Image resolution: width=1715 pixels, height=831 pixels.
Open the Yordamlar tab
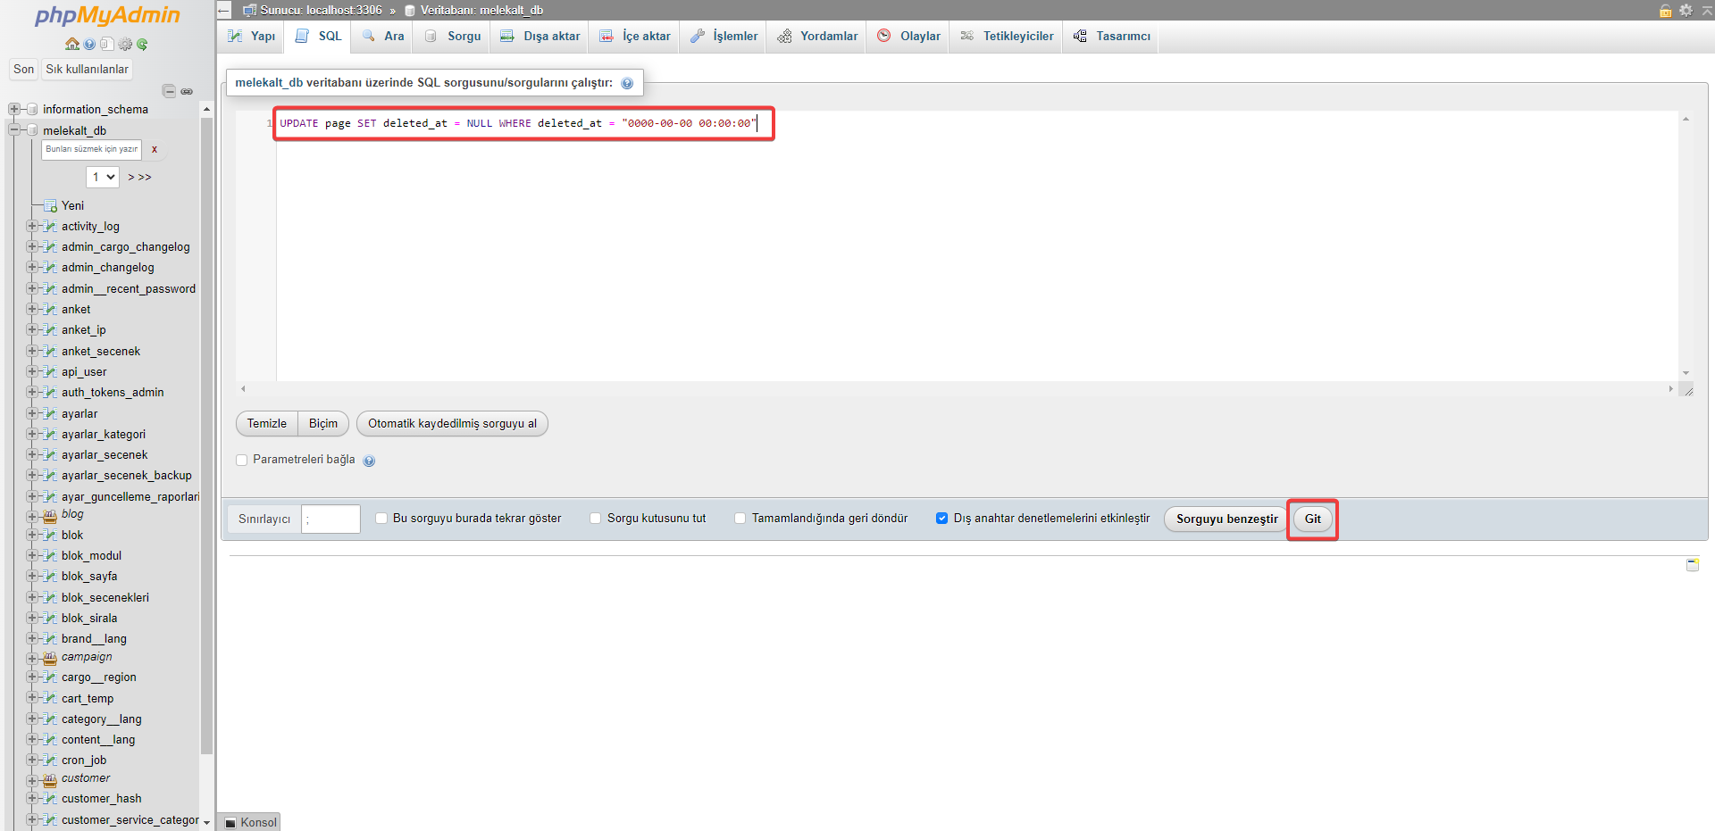[x=817, y=37]
